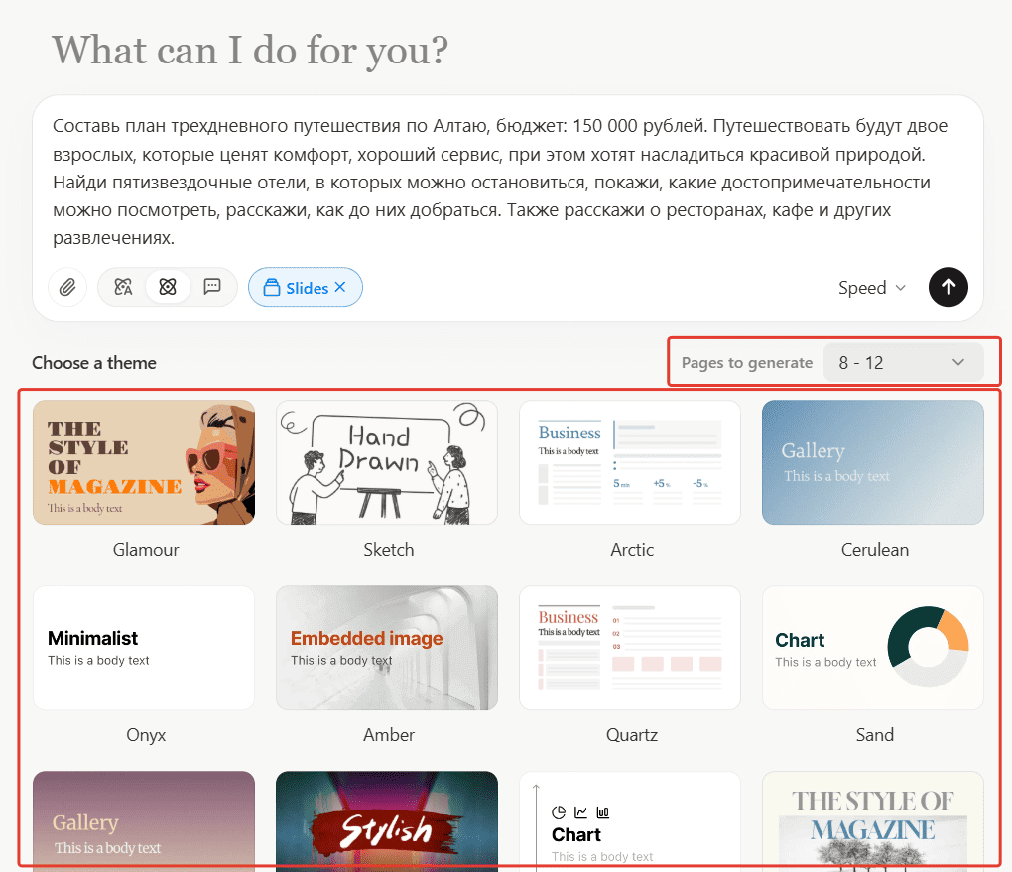
Task: Switch to agent mode atom icon
Action: [x=167, y=287]
